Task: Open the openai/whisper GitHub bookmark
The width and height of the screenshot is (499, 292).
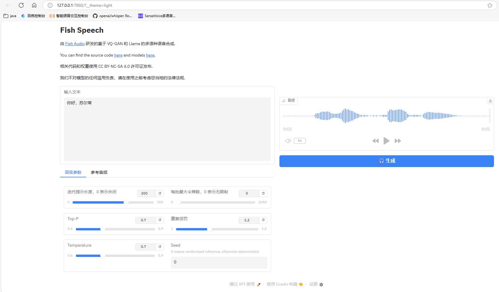Action: click(112, 16)
